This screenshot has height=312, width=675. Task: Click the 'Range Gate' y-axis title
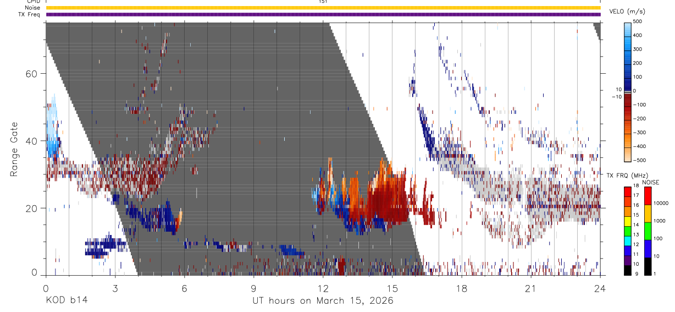(15, 149)
